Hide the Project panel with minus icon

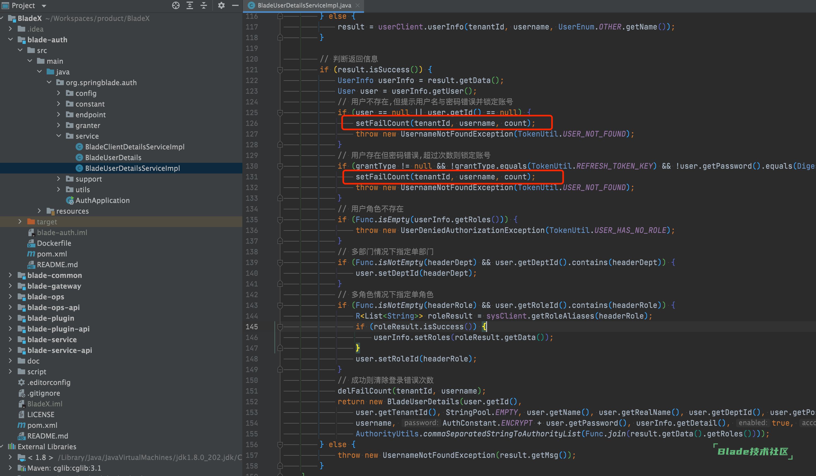tap(235, 5)
